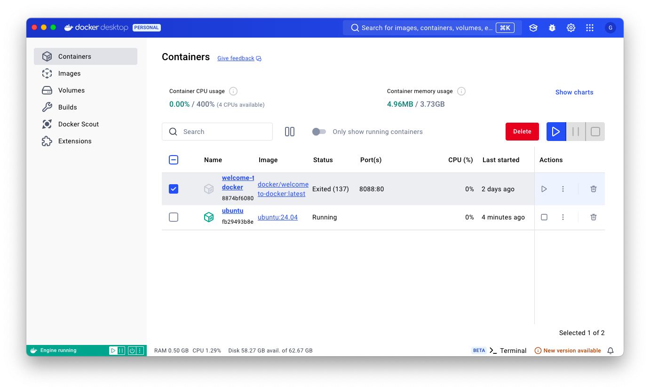Sort by CPU (%) column header
Viewport: 650px width, 391px height.
pyautogui.click(x=460, y=160)
